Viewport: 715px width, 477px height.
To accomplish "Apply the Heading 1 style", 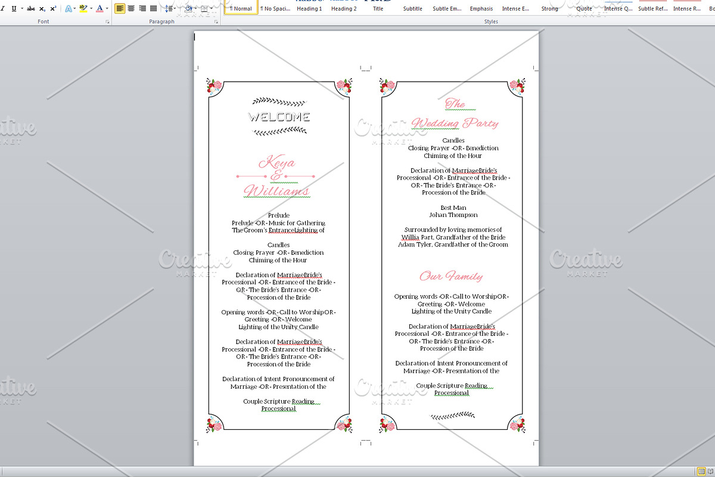I will tap(309, 8).
